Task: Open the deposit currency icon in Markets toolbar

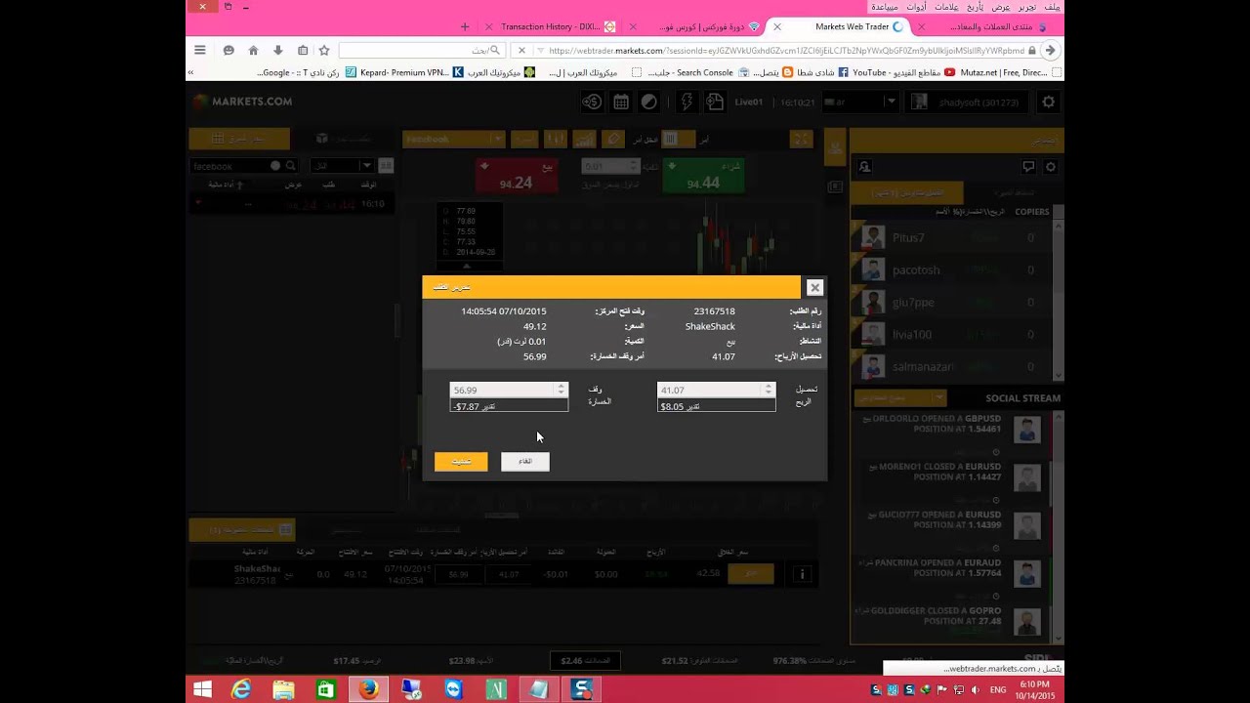Action: pos(592,102)
